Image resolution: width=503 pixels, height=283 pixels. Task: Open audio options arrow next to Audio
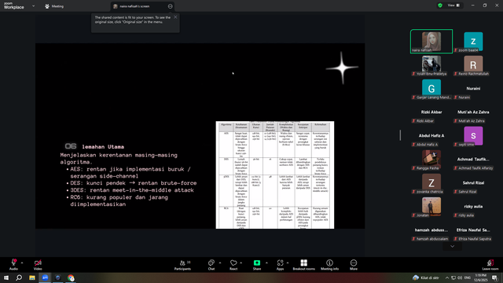(22, 263)
